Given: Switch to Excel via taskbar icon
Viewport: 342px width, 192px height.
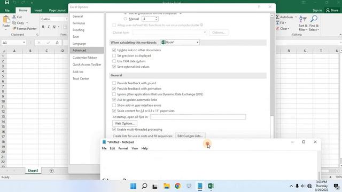Looking at the screenshot, I should 211,186.
